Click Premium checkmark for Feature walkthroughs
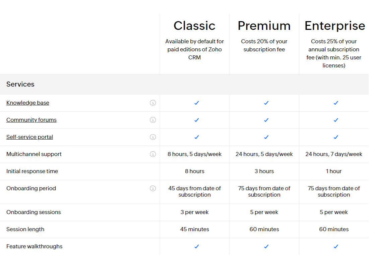The height and width of the screenshot is (255, 369). tap(266, 247)
